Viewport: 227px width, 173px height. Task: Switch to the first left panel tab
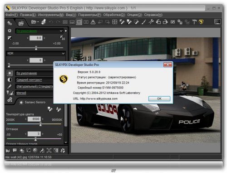point(10,23)
